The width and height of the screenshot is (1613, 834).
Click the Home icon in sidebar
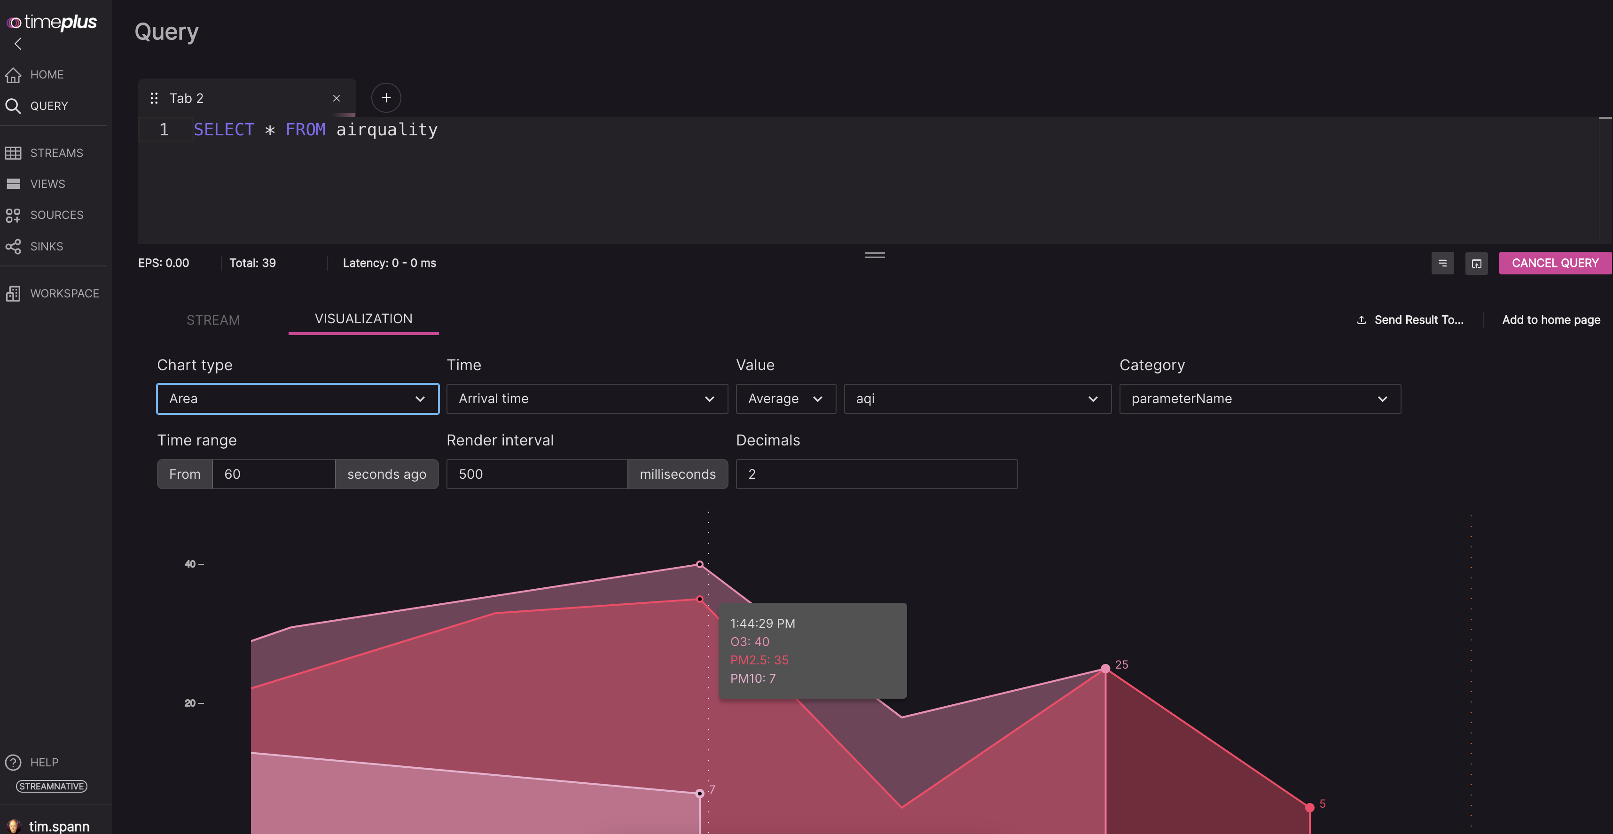click(13, 75)
